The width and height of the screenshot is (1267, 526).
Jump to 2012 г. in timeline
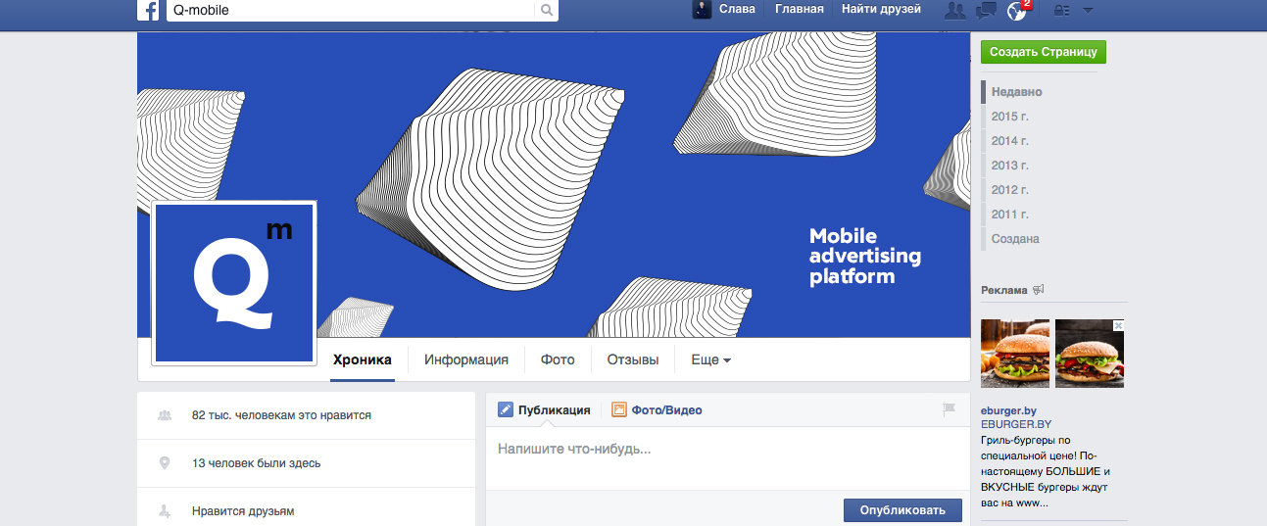point(1009,190)
